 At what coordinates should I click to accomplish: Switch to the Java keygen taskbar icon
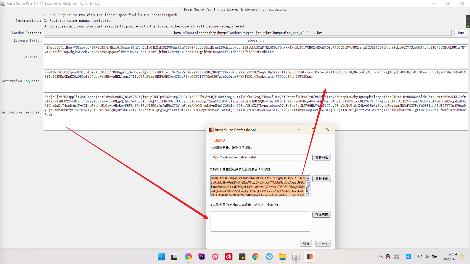(296, 257)
